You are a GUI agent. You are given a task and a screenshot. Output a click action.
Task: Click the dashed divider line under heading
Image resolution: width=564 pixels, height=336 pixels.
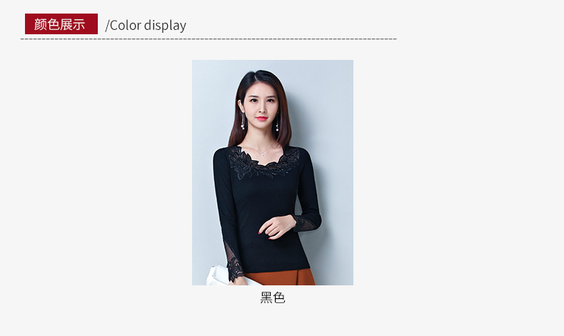[x=208, y=39]
